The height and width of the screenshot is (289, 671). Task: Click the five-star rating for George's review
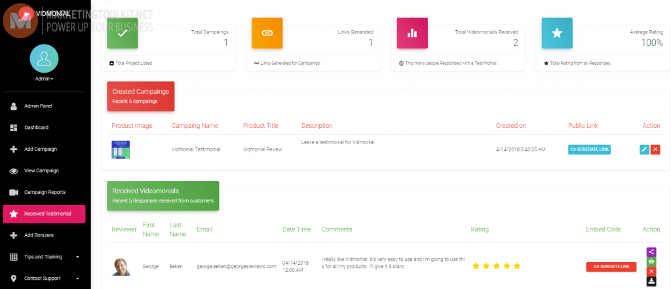point(496,266)
